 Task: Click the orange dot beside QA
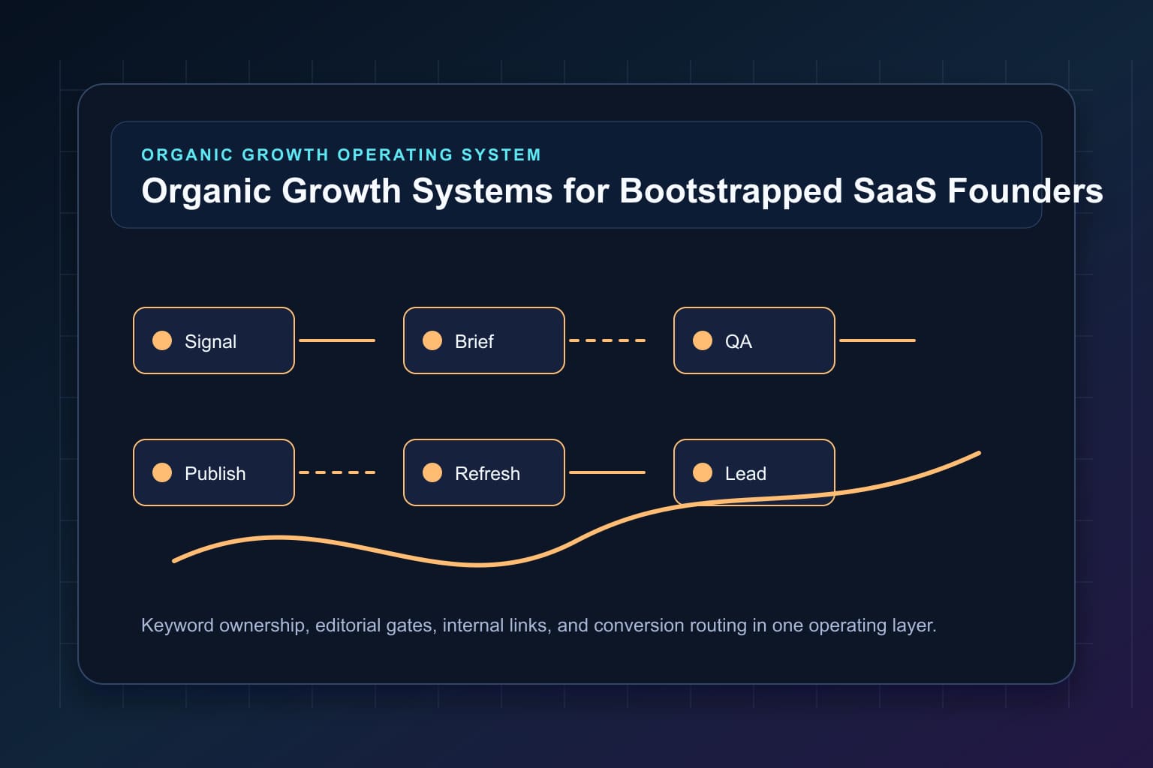703,340
